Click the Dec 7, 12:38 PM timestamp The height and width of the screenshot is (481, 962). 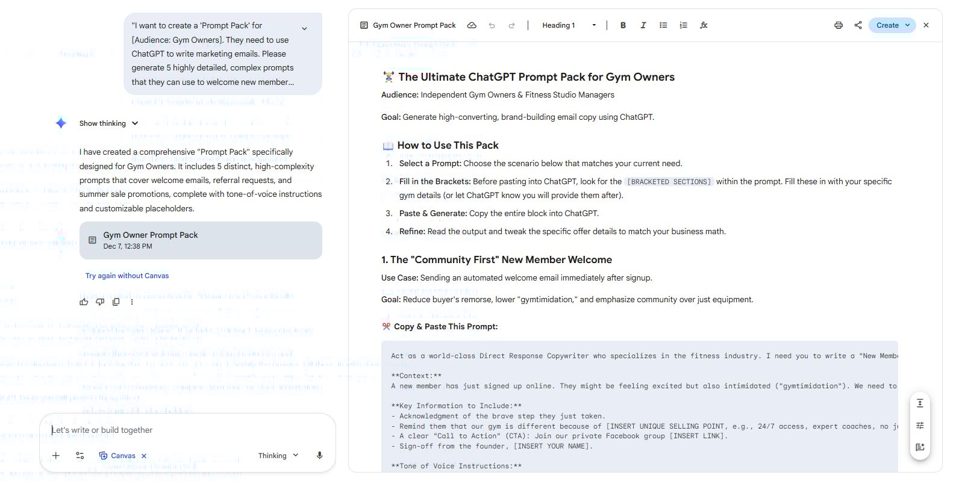click(x=128, y=246)
